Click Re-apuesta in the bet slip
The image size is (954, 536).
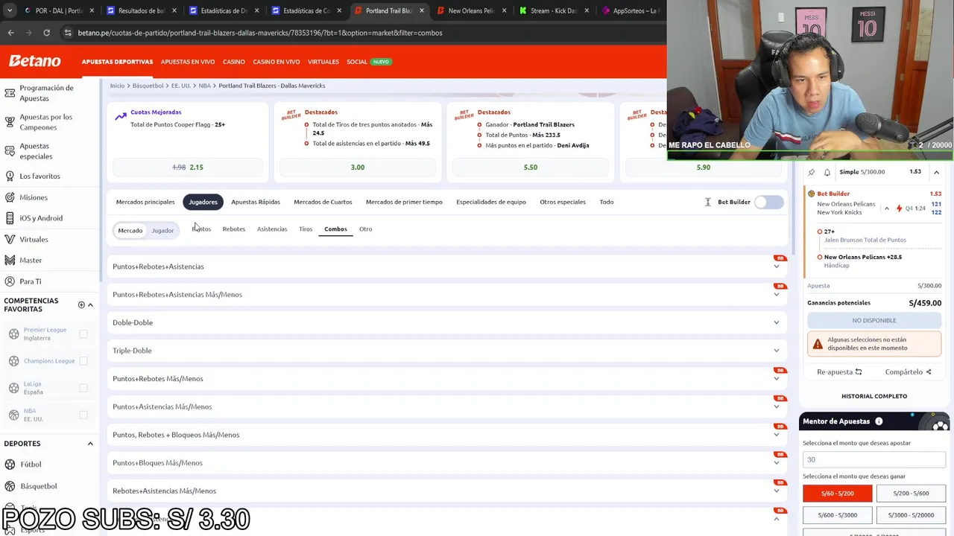[x=839, y=372]
